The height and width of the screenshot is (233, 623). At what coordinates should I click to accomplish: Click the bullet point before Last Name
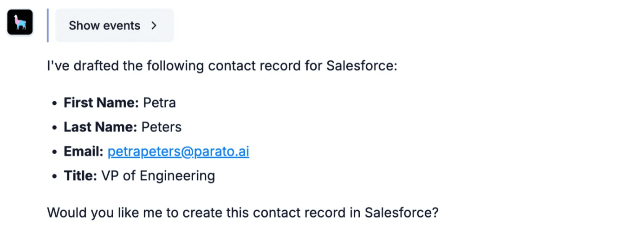55,128
